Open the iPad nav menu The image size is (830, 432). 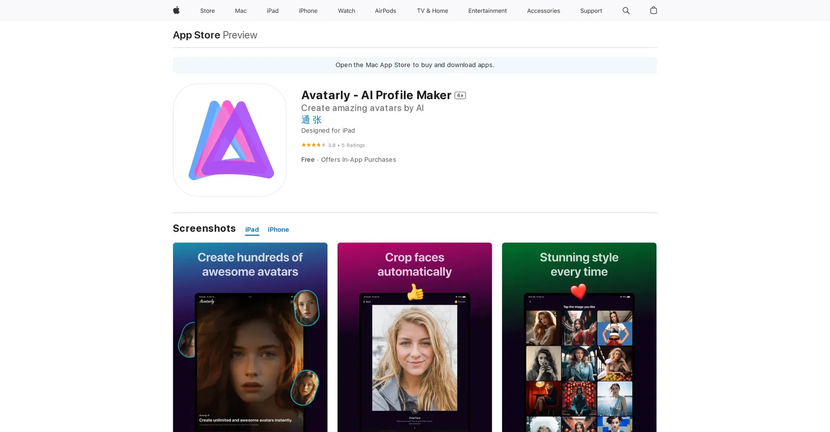(273, 11)
